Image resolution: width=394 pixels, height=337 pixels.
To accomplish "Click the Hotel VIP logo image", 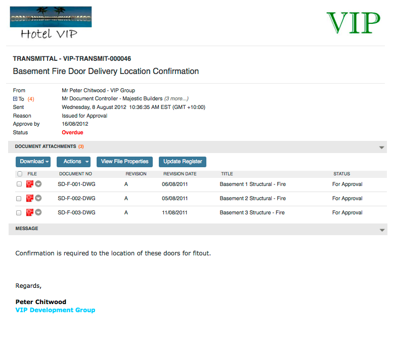I will [51, 23].
